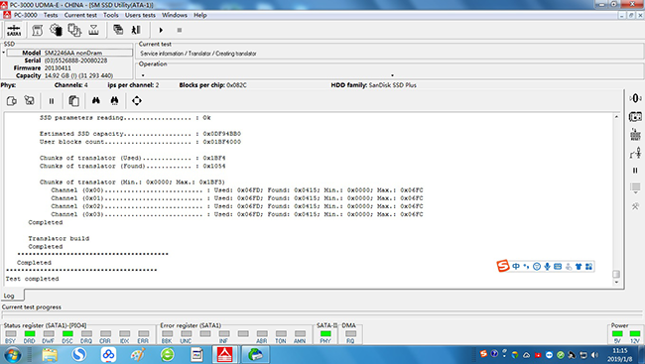Screen dimensions: 645x364
Task: Open the Tools menu
Action: coord(111,15)
